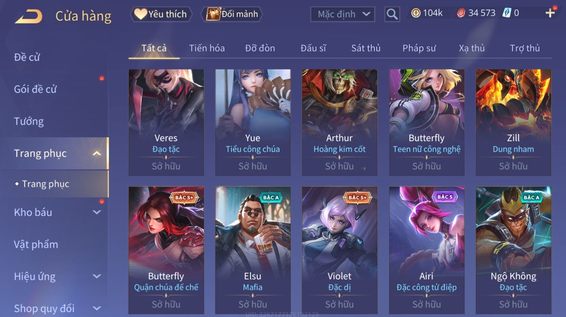Open the Tướng sidebar section

point(29,121)
